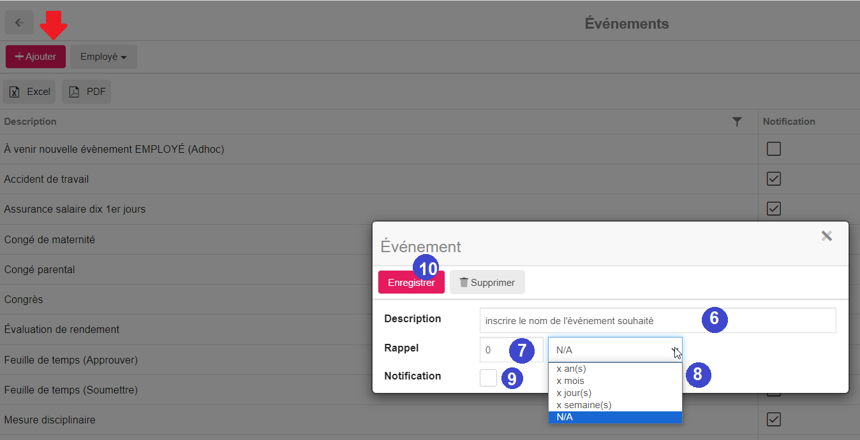Image resolution: width=860 pixels, height=440 pixels.
Task: Focus the event Description input field
Action: [658, 320]
